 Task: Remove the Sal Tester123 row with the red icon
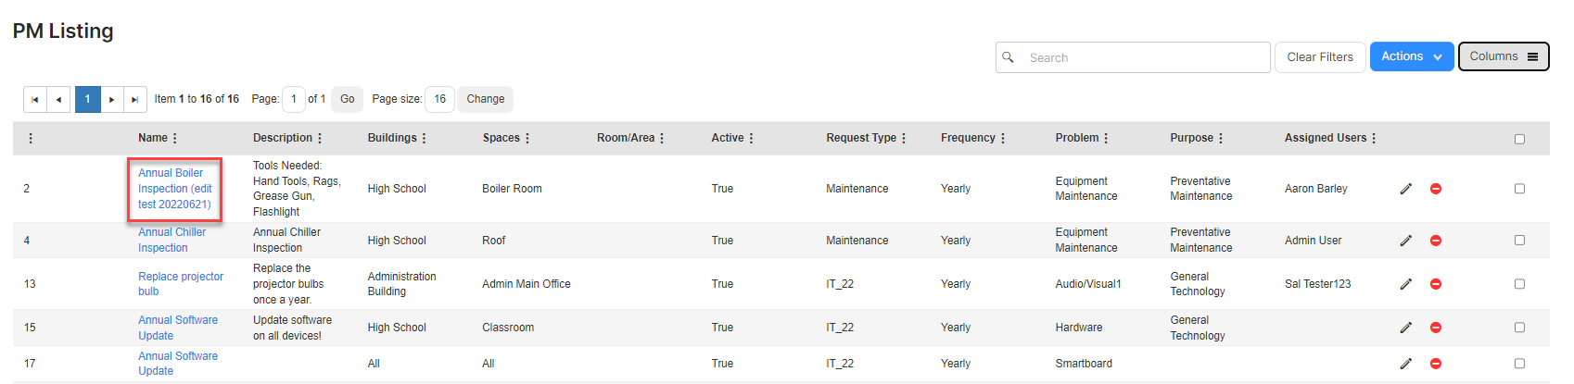1435,284
